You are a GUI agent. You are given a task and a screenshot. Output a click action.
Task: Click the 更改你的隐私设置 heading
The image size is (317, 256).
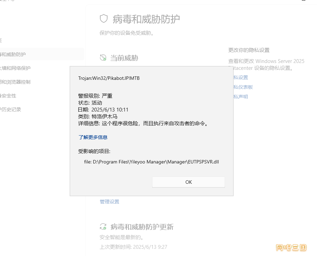(x=249, y=50)
